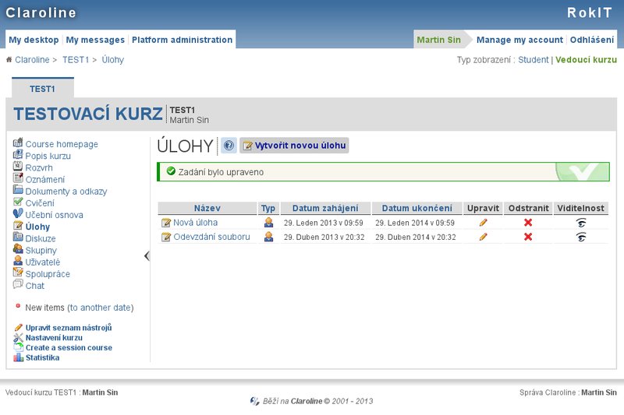Click the red delete icon for Nová úloha
Screen dimensions: 624x415
[528, 223]
